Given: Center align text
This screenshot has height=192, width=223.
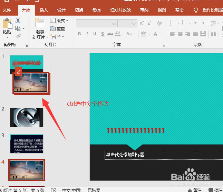Looking at the screenshot, I should pos(180,34).
